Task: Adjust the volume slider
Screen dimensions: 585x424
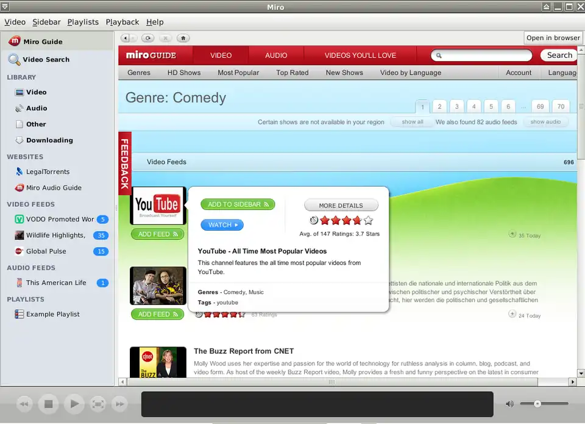Action: (537, 404)
